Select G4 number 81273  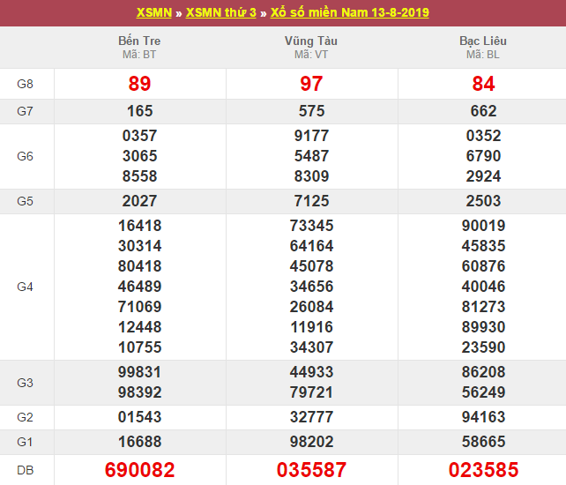tap(483, 307)
